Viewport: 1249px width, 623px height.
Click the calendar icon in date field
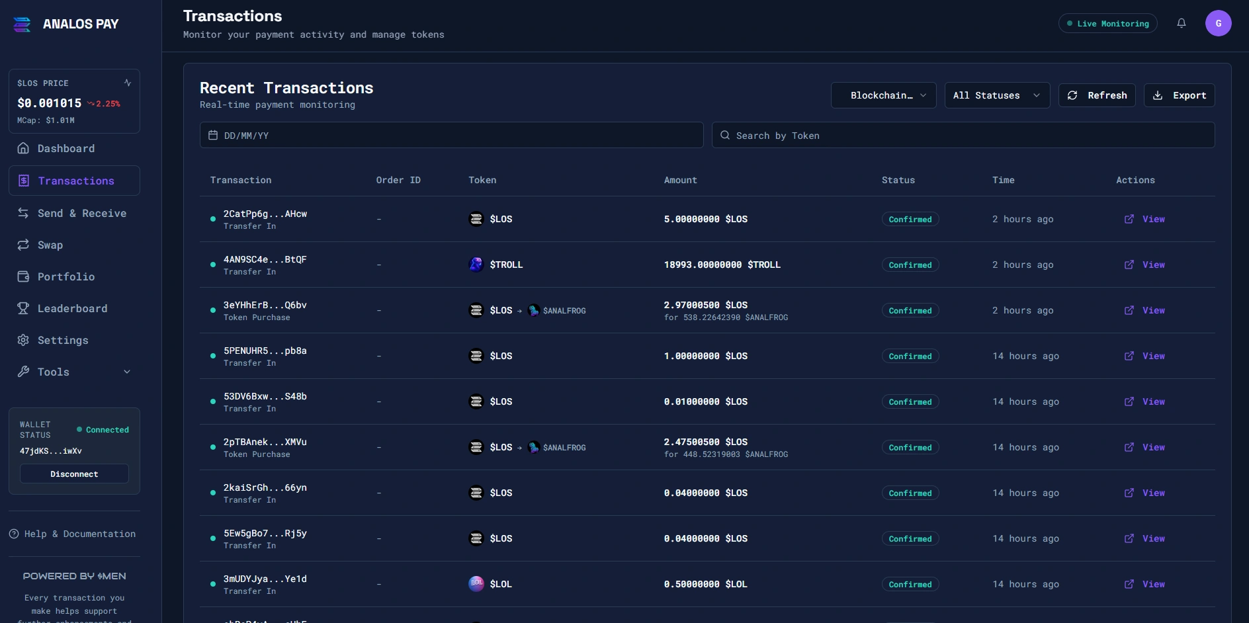click(213, 135)
